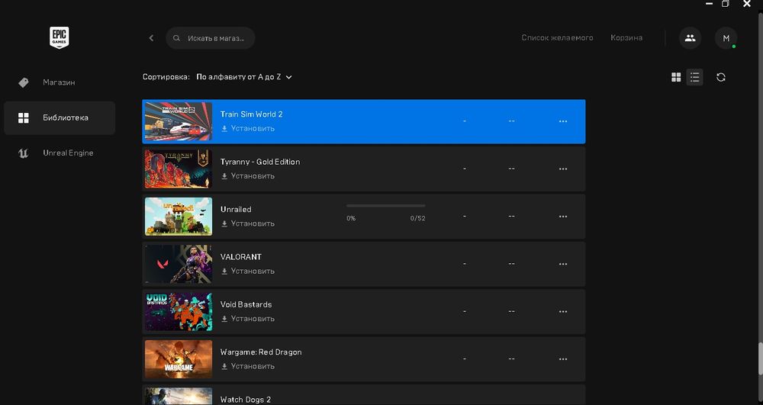Image resolution: width=763 pixels, height=405 pixels.
Task: Switch to grid view layout
Action: pos(676,77)
